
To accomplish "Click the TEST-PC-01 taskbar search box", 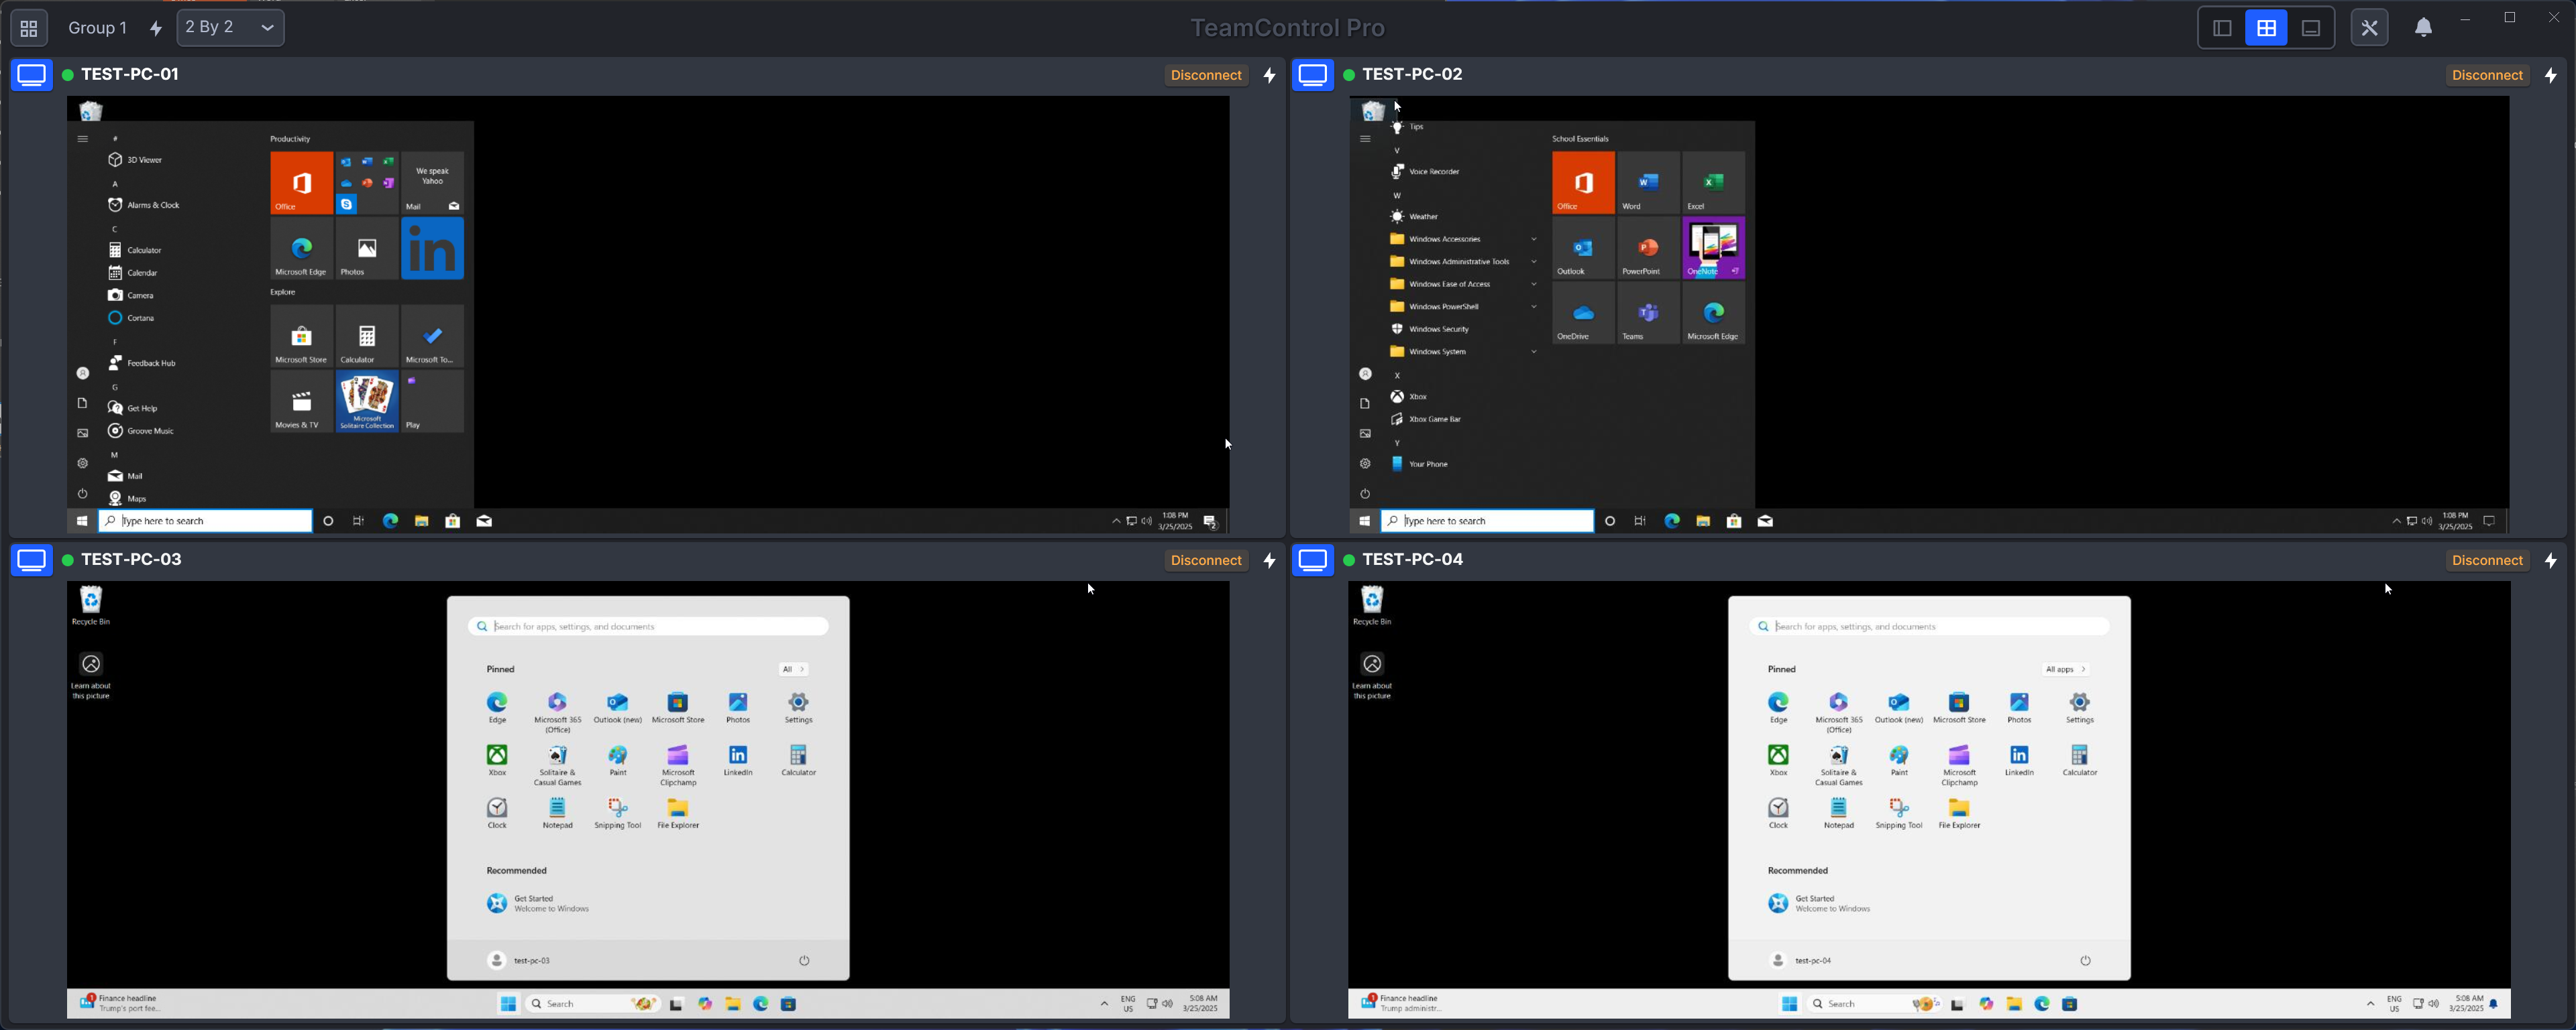I will coord(205,521).
